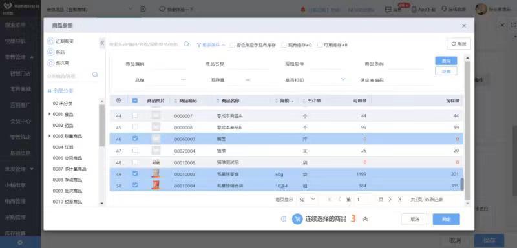
Task: Select 00 未分类 category
Action: click(62, 104)
